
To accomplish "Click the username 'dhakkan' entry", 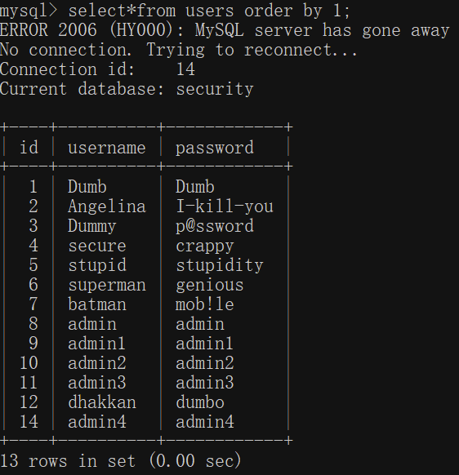I will coord(102,402).
